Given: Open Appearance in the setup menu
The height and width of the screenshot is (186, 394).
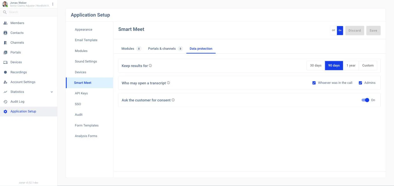Looking at the screenshot, I should pyautogui.click(x=89, y=30).
